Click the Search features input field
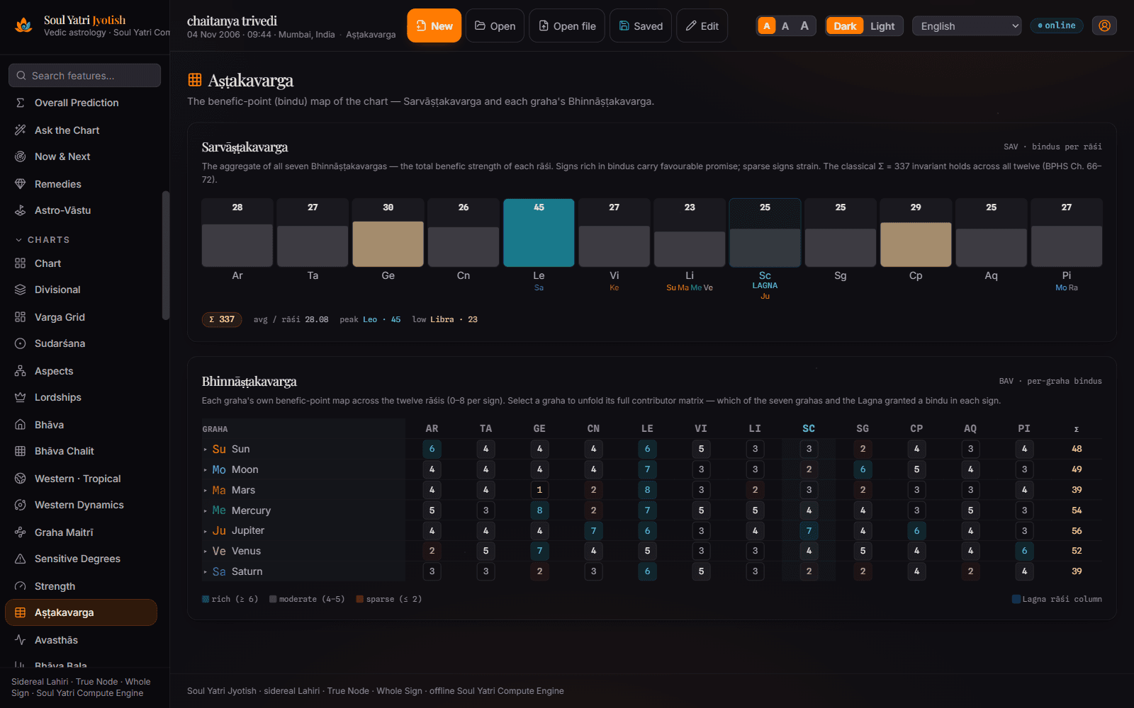This screenshot has width=1134, height=708. click(x=85, y=76)
